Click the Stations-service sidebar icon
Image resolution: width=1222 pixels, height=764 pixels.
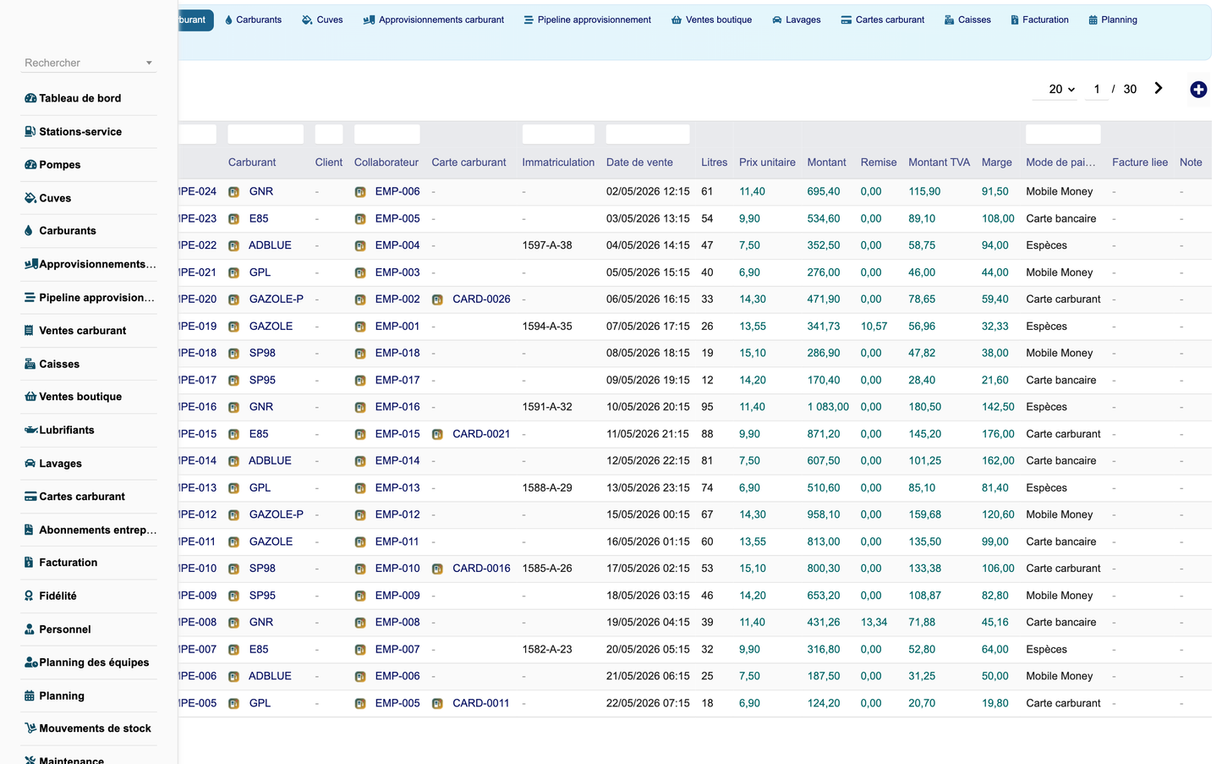click(30, 131)
